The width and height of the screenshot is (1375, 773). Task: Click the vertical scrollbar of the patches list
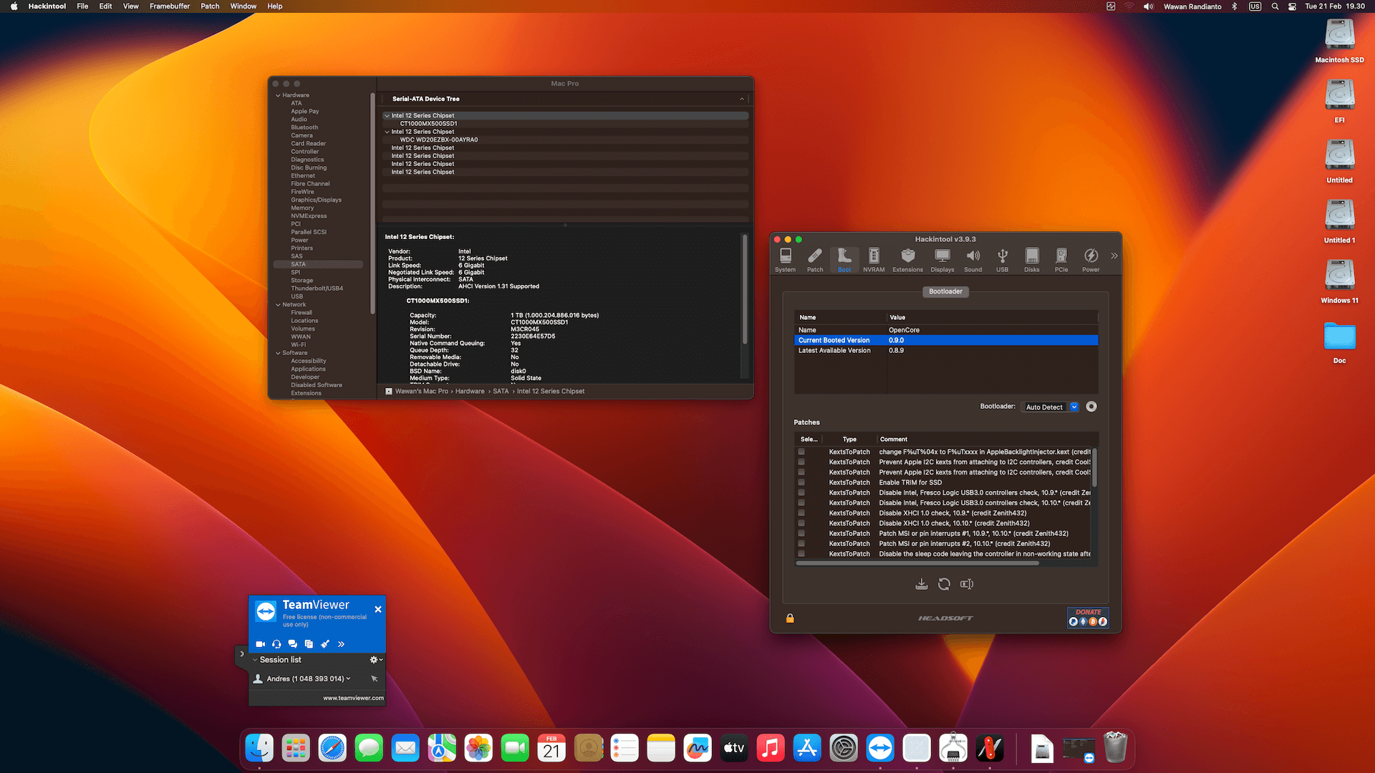(1094, 467)
